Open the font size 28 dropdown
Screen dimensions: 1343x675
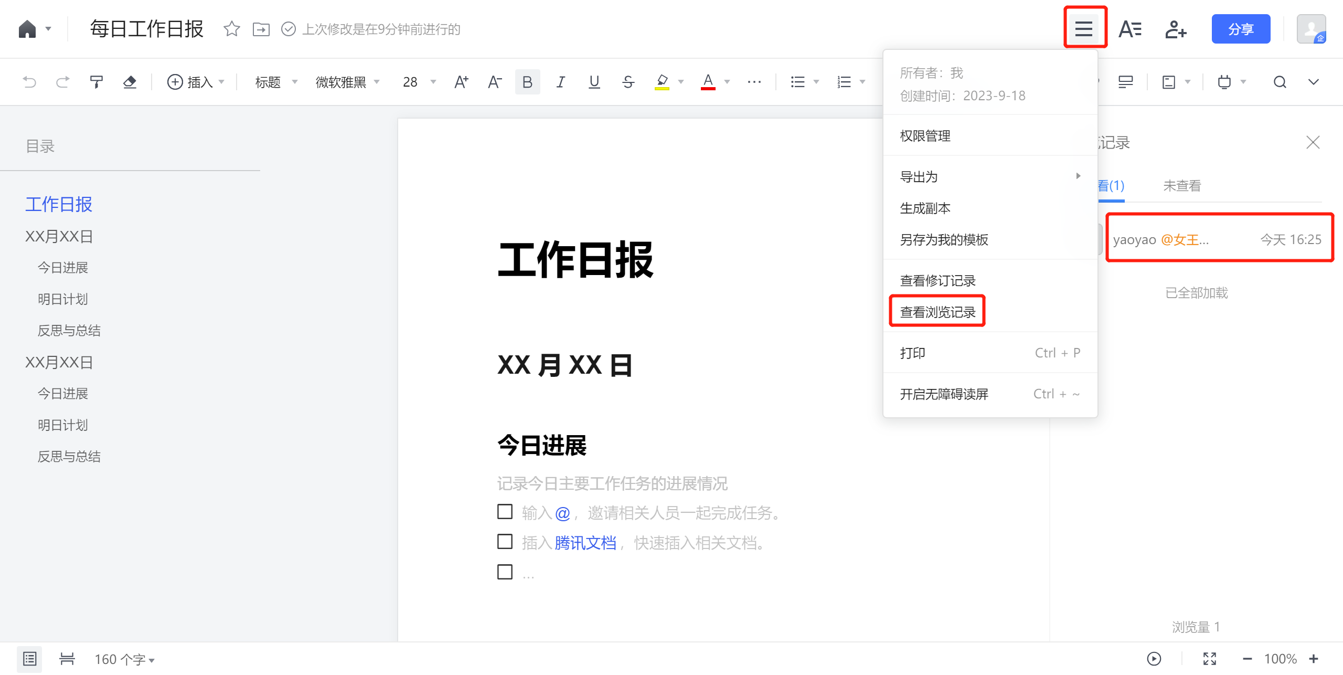419,82
